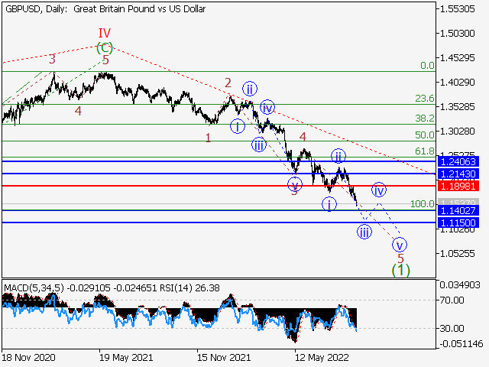Click the 1.55305 price axis label
This screenshot has width=489, height=367.
click(457, 9)
